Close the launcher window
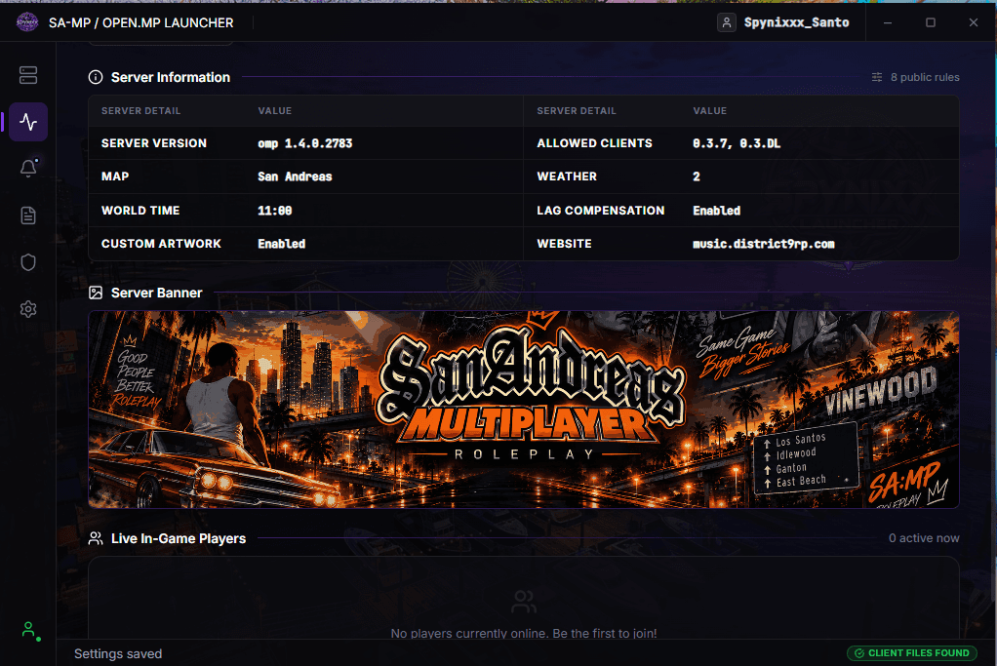Screen dimensions: 997x666 tap(974, 22)
